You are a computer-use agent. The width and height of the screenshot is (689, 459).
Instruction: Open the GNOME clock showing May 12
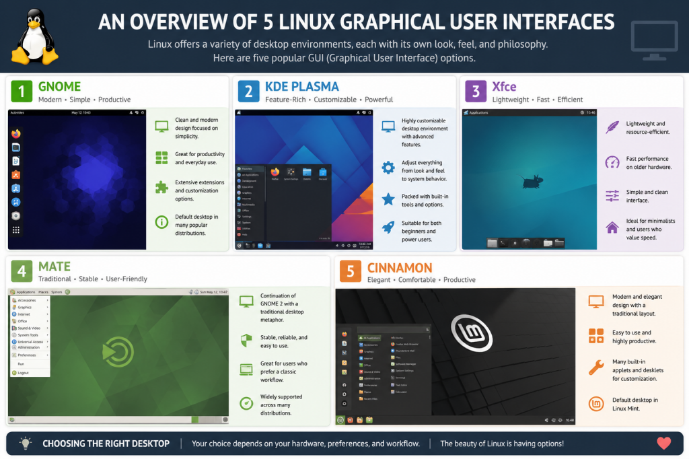tap(81, 112)
